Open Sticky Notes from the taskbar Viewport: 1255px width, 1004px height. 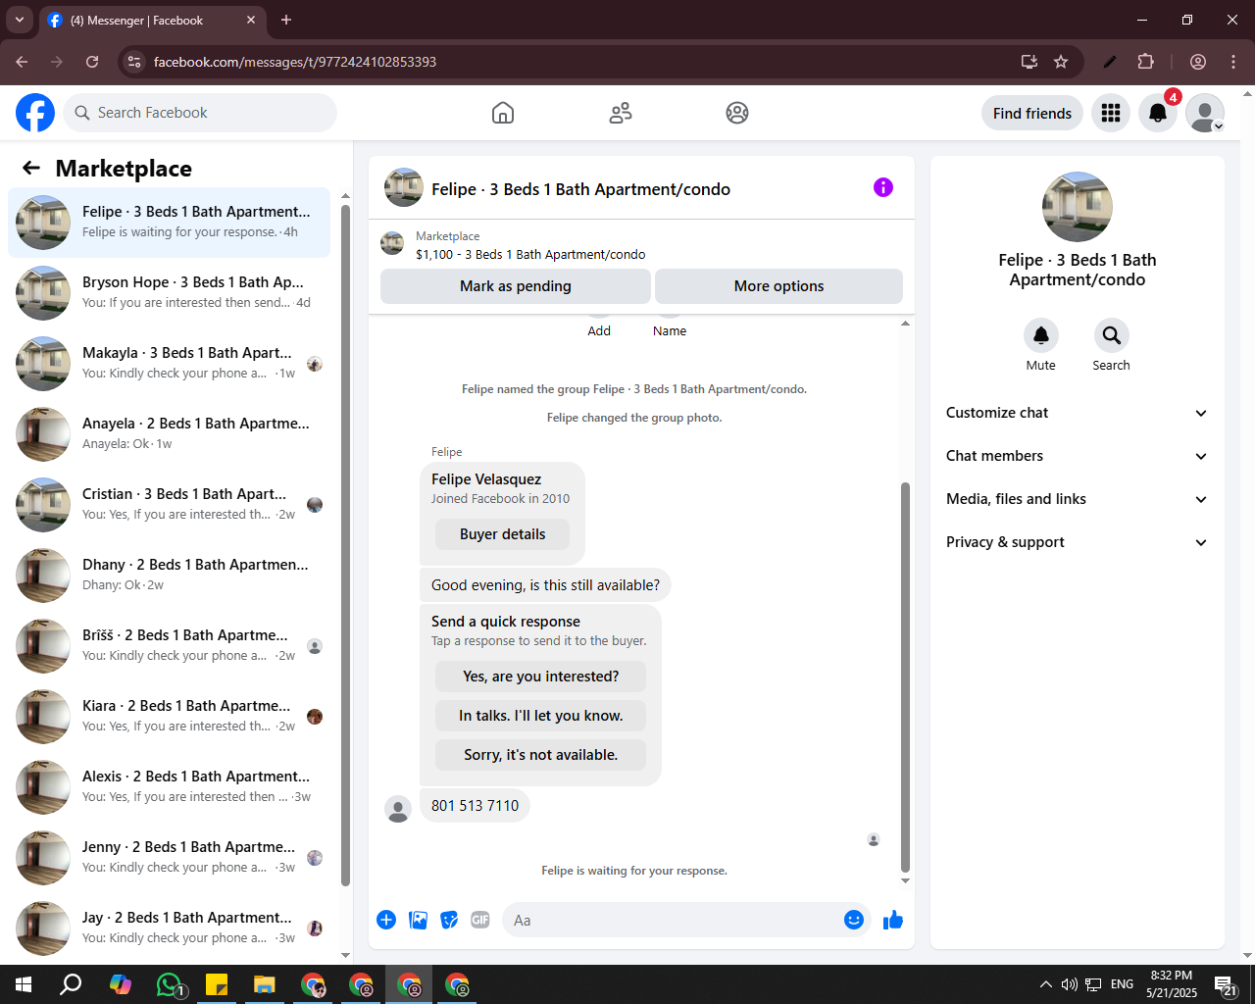point(217,984)
